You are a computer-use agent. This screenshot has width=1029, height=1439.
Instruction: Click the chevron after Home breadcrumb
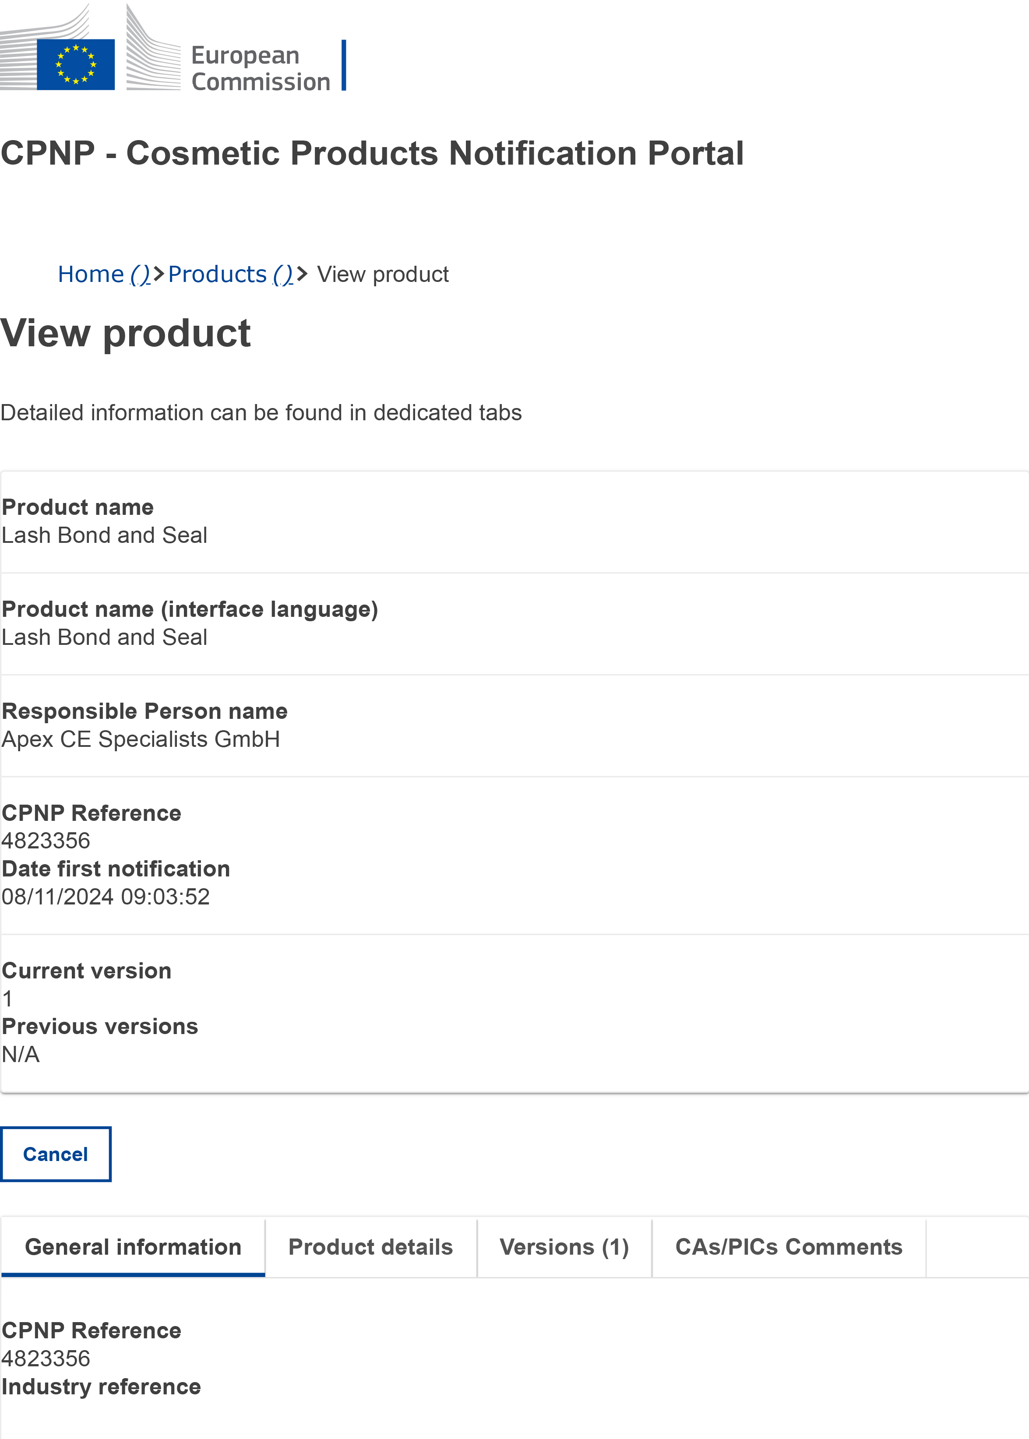[159, 274]
